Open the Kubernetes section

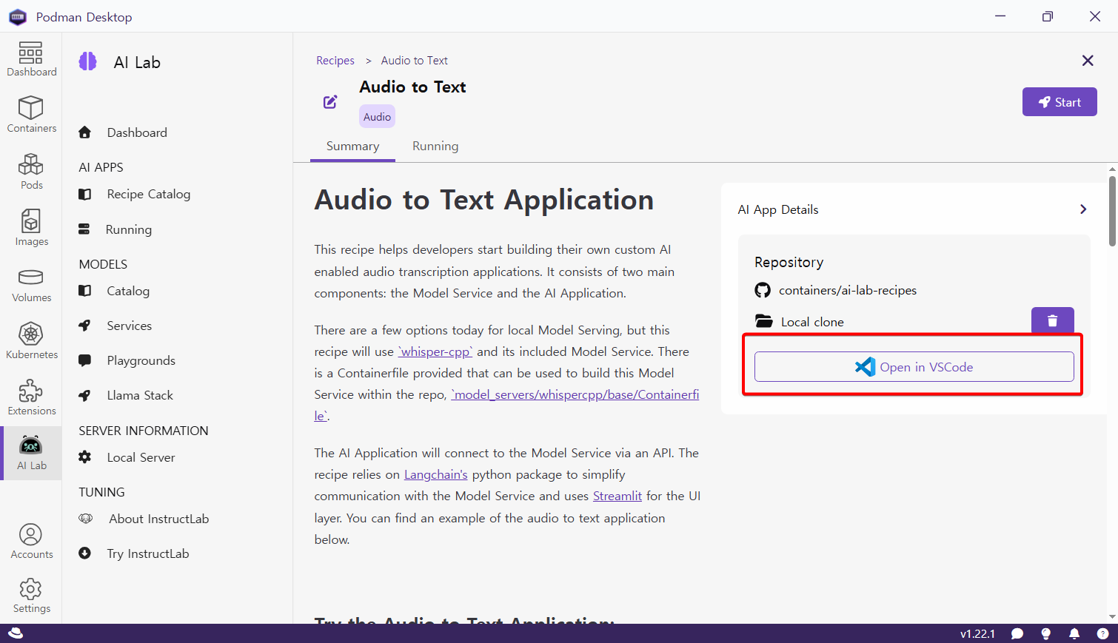click(31, 340)
